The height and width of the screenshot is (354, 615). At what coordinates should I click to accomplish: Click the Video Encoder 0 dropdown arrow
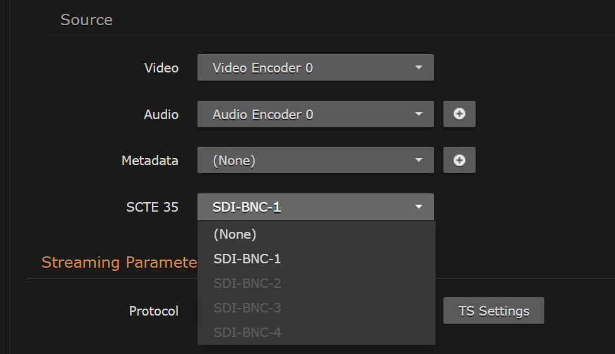418,68
